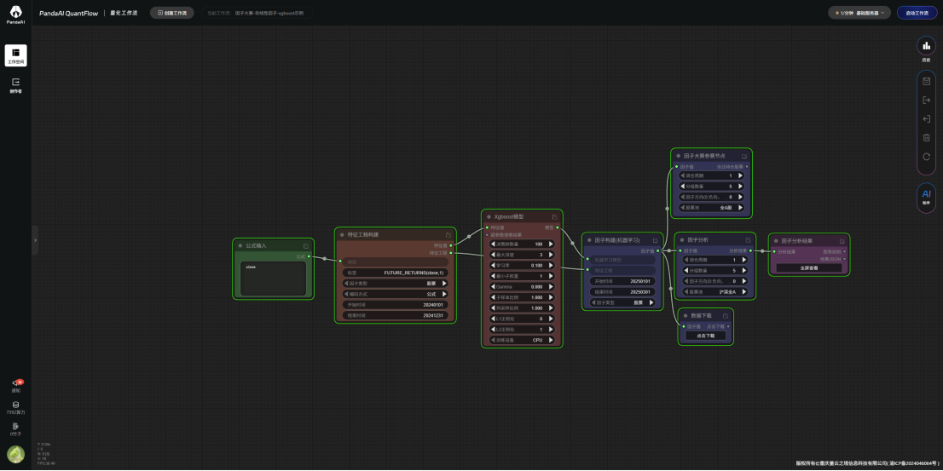Toggle status dot on 因子构建(机器学习) node header
This screenshot has width=943, height=471.
589,240
